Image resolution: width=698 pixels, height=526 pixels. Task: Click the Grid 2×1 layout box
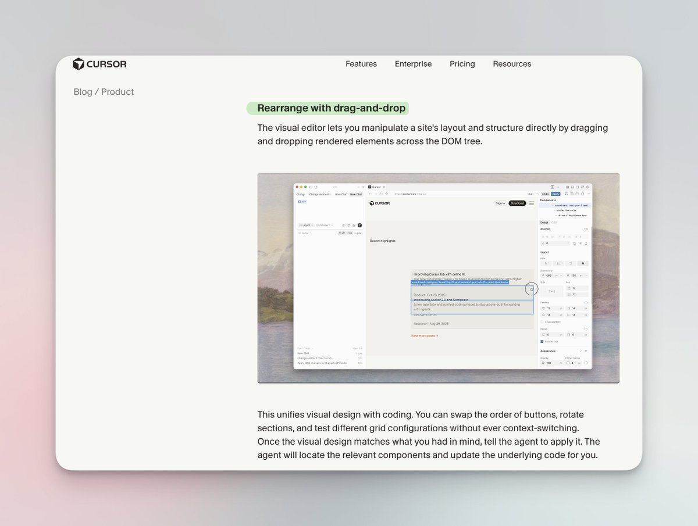point(552,291)
